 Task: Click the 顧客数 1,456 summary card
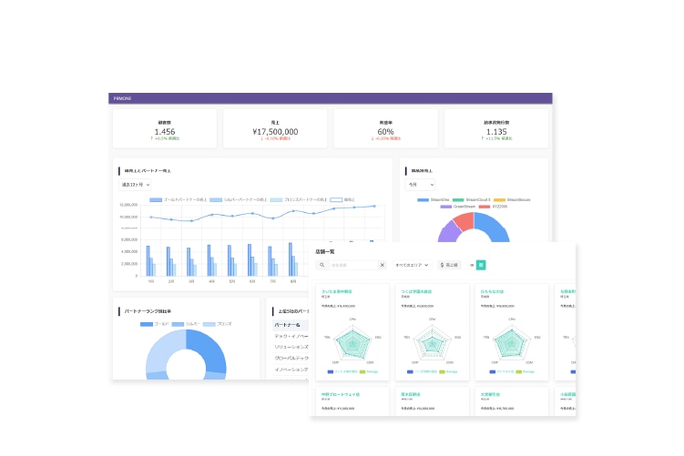tap(164, 129)
